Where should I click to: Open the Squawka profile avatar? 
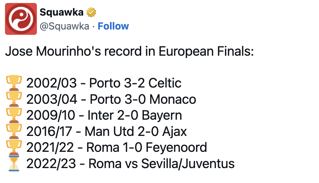[21, 19]
